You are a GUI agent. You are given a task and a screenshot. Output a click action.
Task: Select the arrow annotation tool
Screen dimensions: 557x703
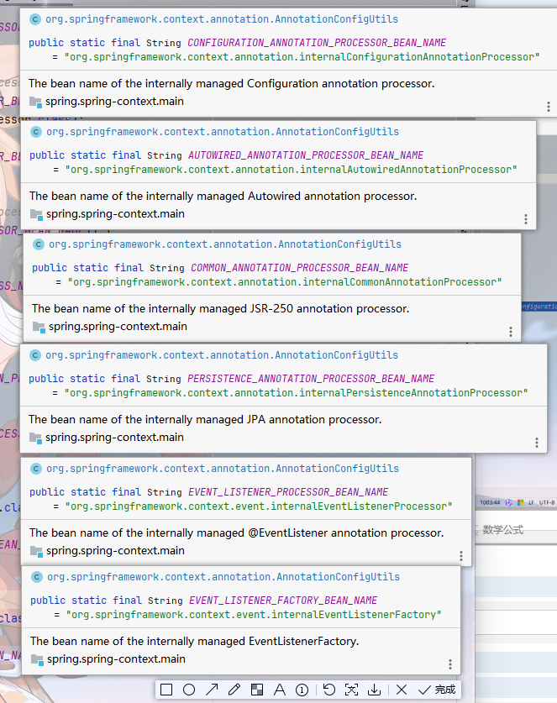pos(212,689)
